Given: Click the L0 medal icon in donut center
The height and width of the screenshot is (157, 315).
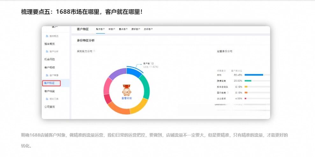Looking at the screenshot, I should click(x=127, y=90).
